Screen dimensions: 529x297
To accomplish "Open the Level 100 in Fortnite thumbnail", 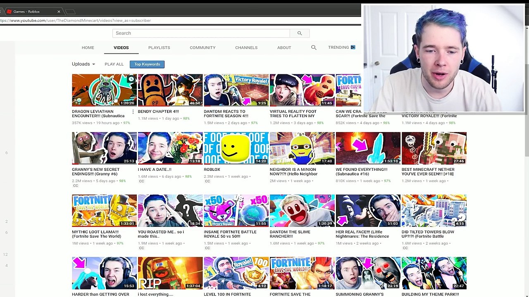I will pyautogui.click(x=236, y=273).
